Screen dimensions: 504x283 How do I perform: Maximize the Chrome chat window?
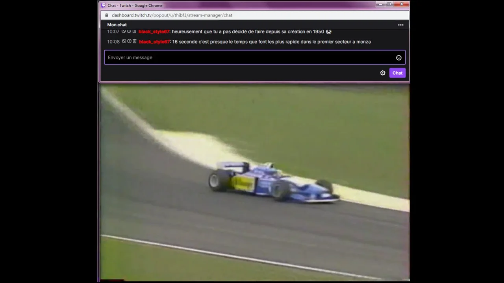click(x=389, y=4)
